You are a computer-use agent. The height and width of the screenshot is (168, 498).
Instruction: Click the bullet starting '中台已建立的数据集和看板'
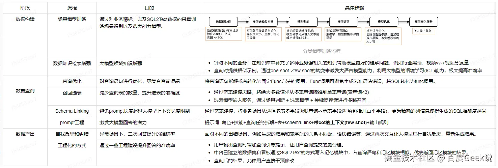[x=341, y=152]
